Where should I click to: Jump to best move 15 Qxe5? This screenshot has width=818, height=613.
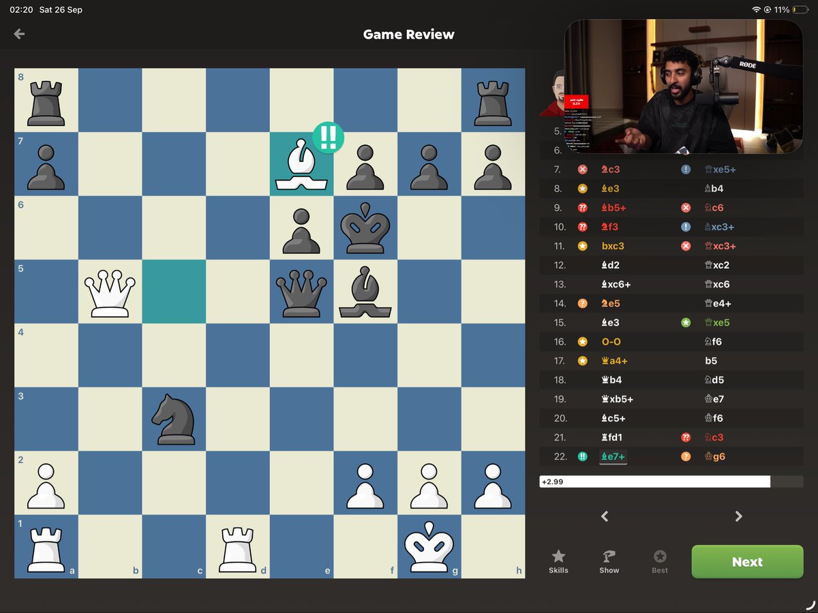click(x=718, y=322)
